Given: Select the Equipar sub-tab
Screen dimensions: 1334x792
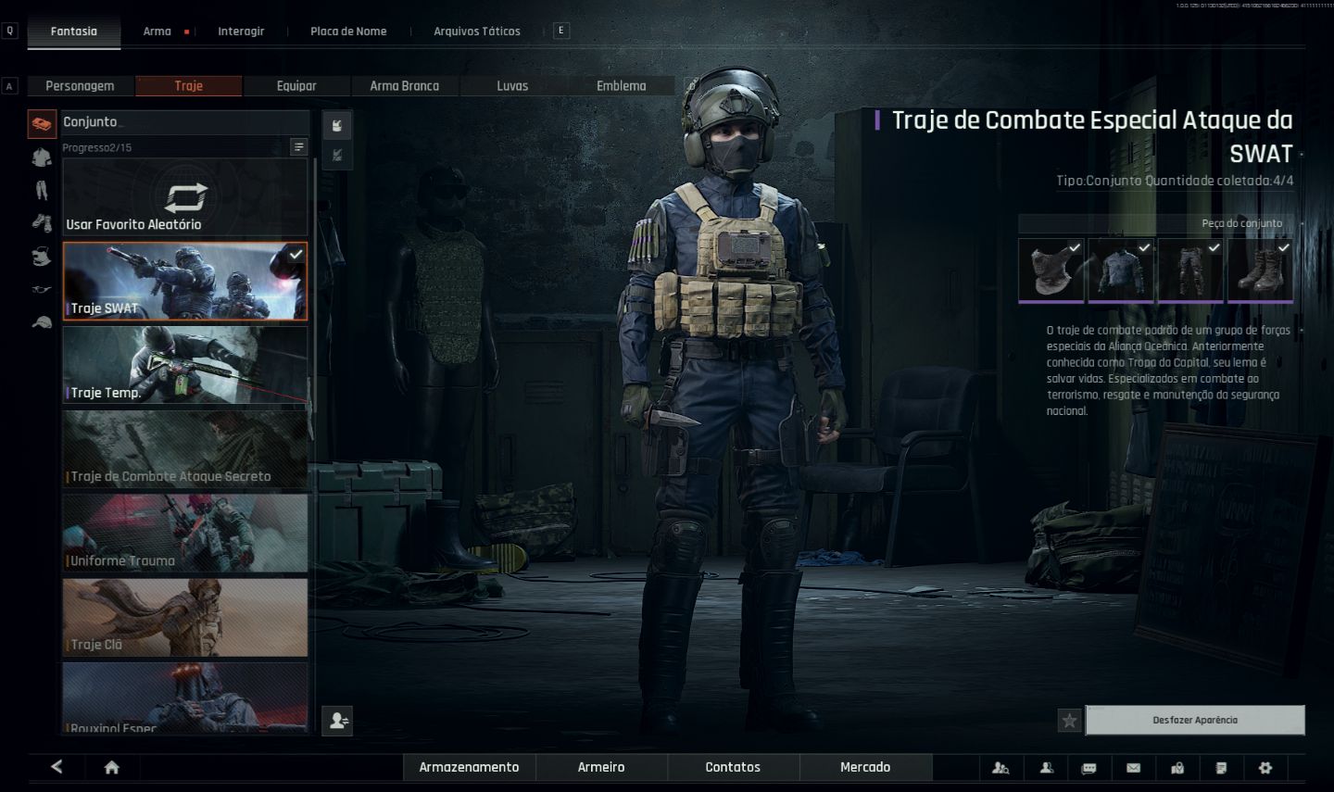Looking at the screenshot, I should click(296, 86).
